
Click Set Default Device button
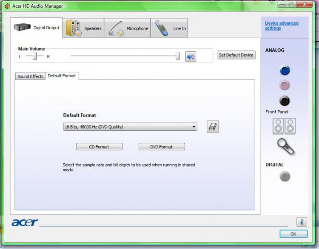pyautogui.click(x=236, y=55)
